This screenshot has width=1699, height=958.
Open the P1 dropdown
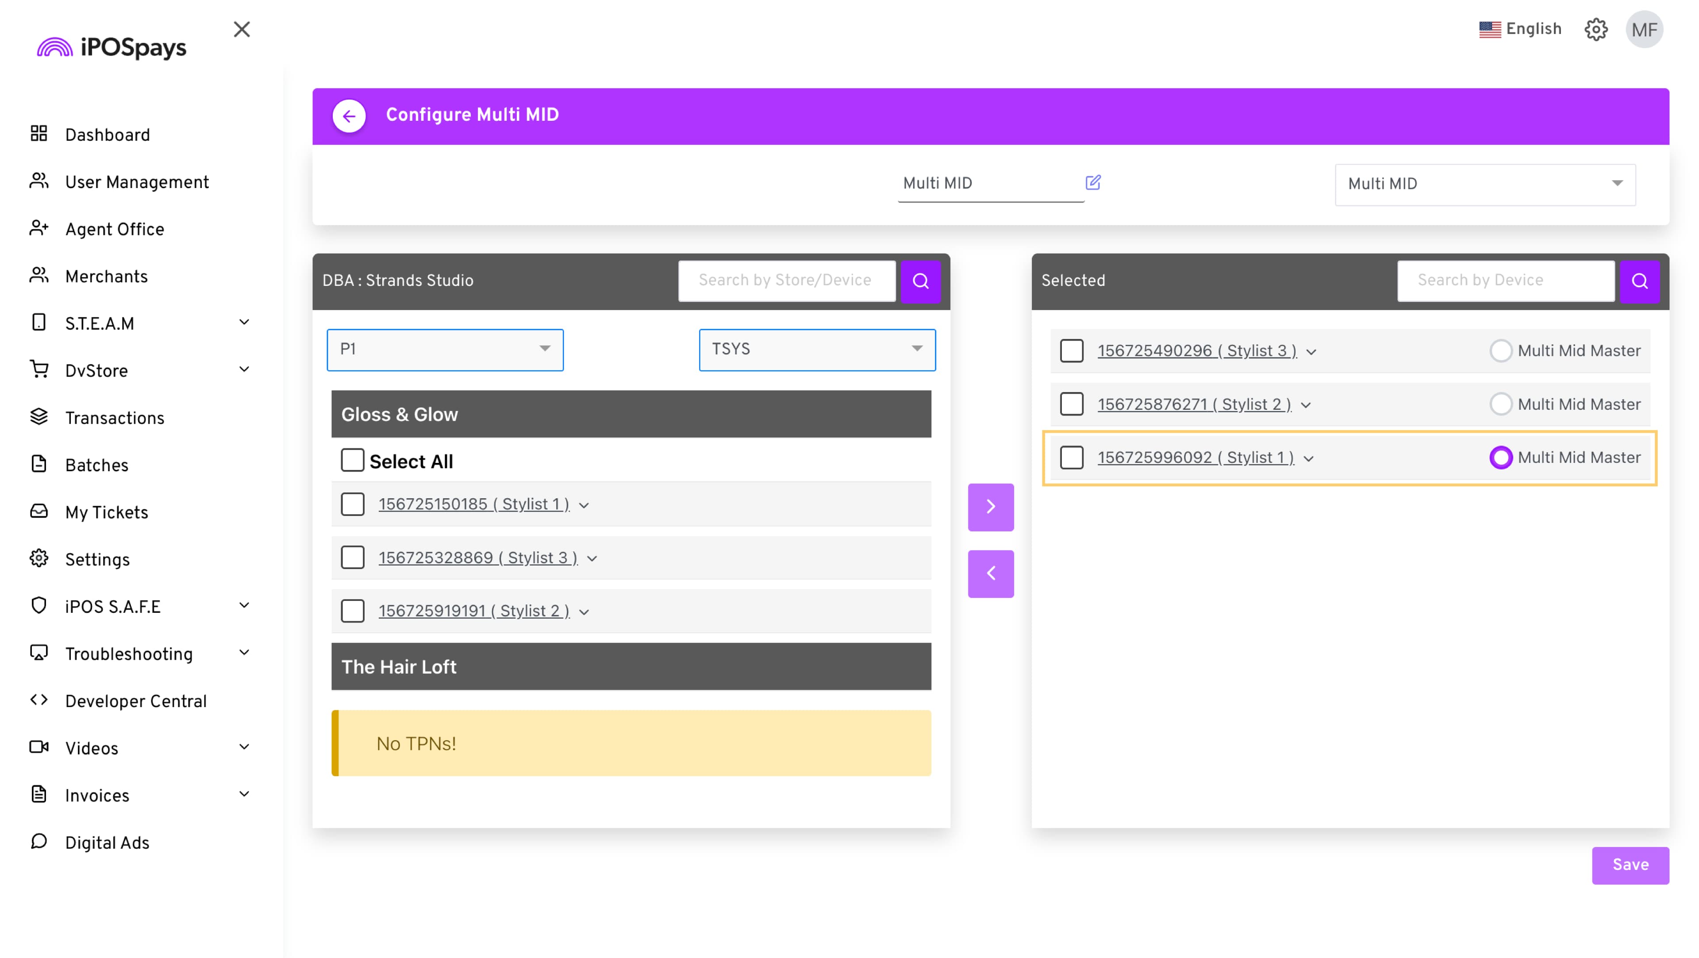click(445, 350)
